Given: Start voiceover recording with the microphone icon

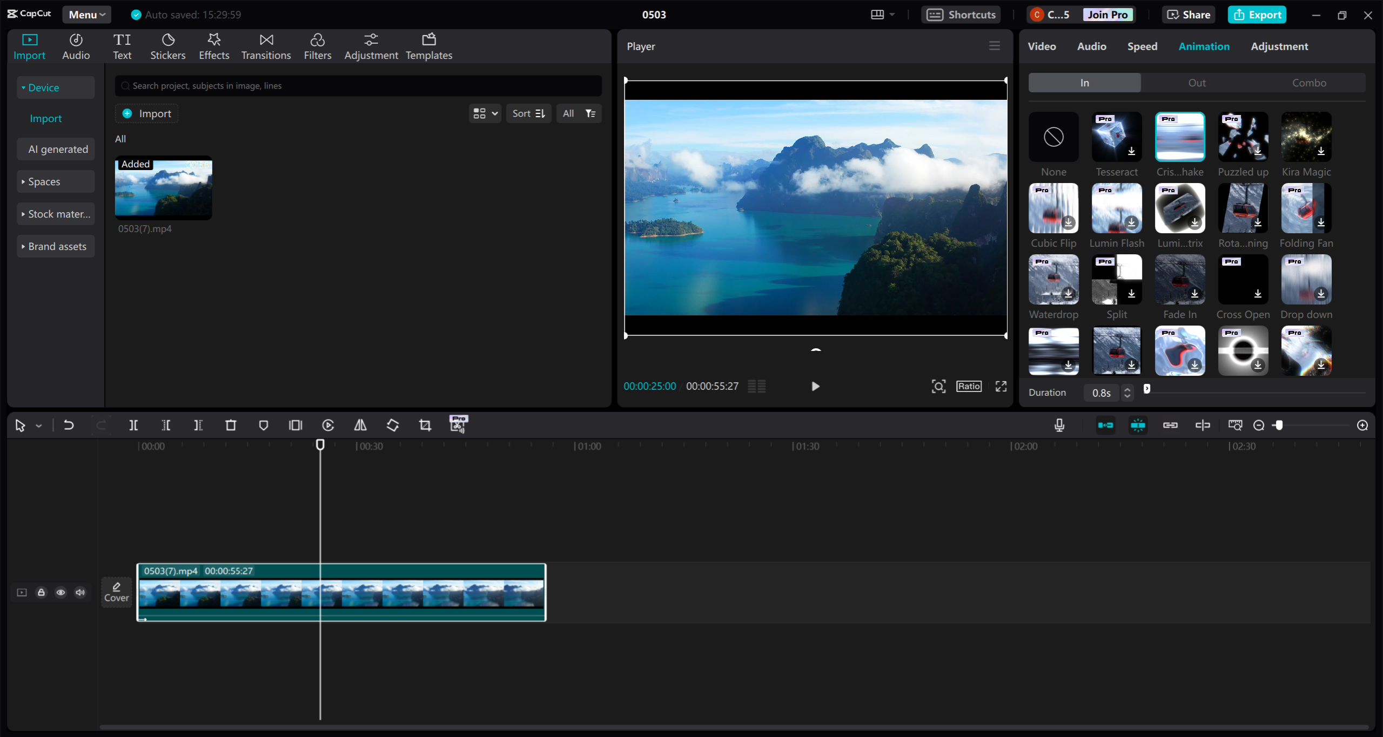Looking at the screenshot, I should coord(1059,425).
